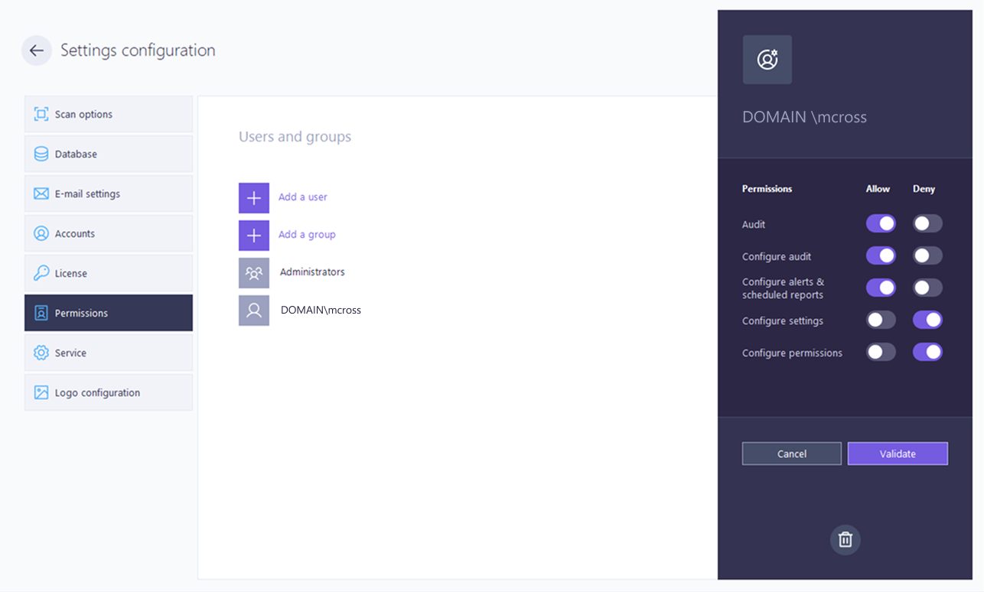Open the Scan options section

(x=109, y=114)
